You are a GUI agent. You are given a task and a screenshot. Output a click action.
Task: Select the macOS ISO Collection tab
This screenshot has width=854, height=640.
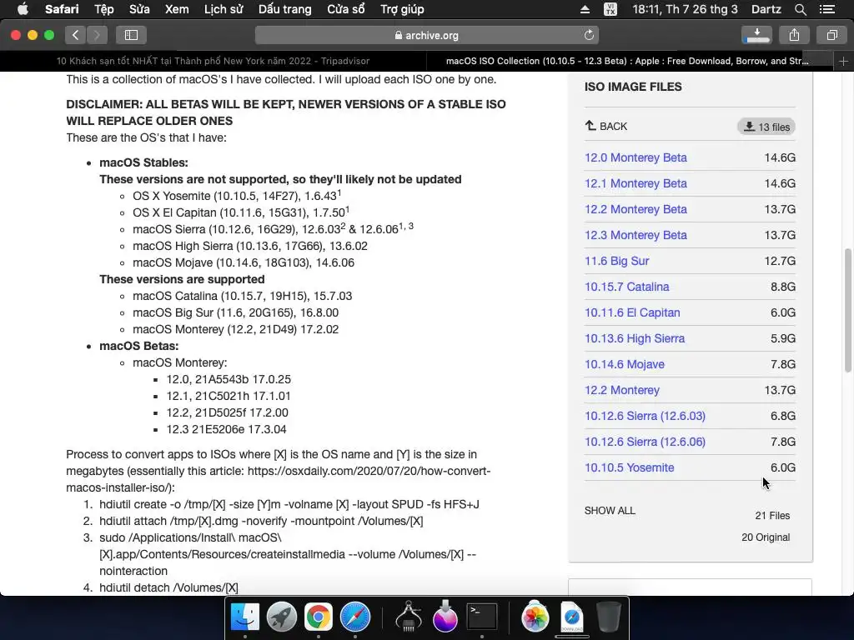[627, 61]
